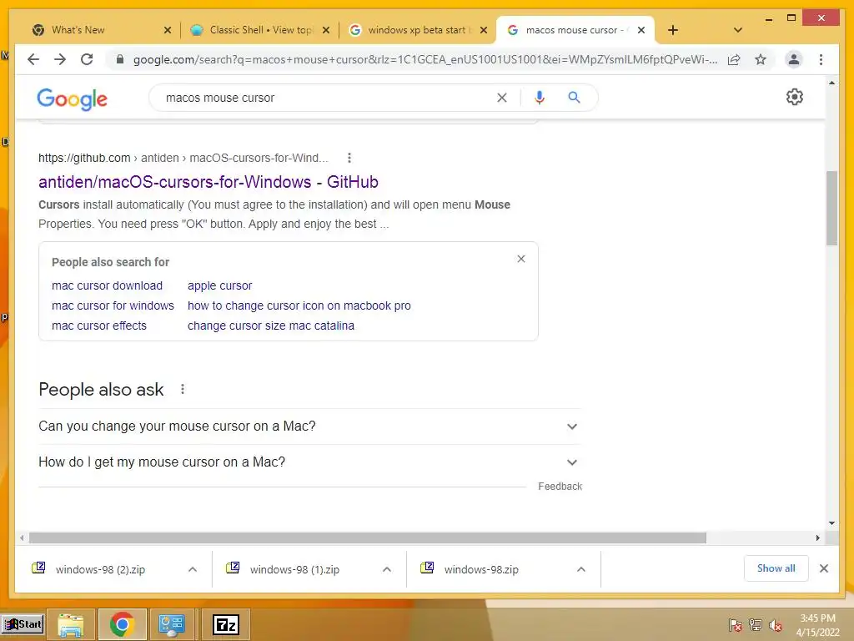The image size is (854, 641).
Task: Search for mac cursor for windows
Action: (113, 305)
